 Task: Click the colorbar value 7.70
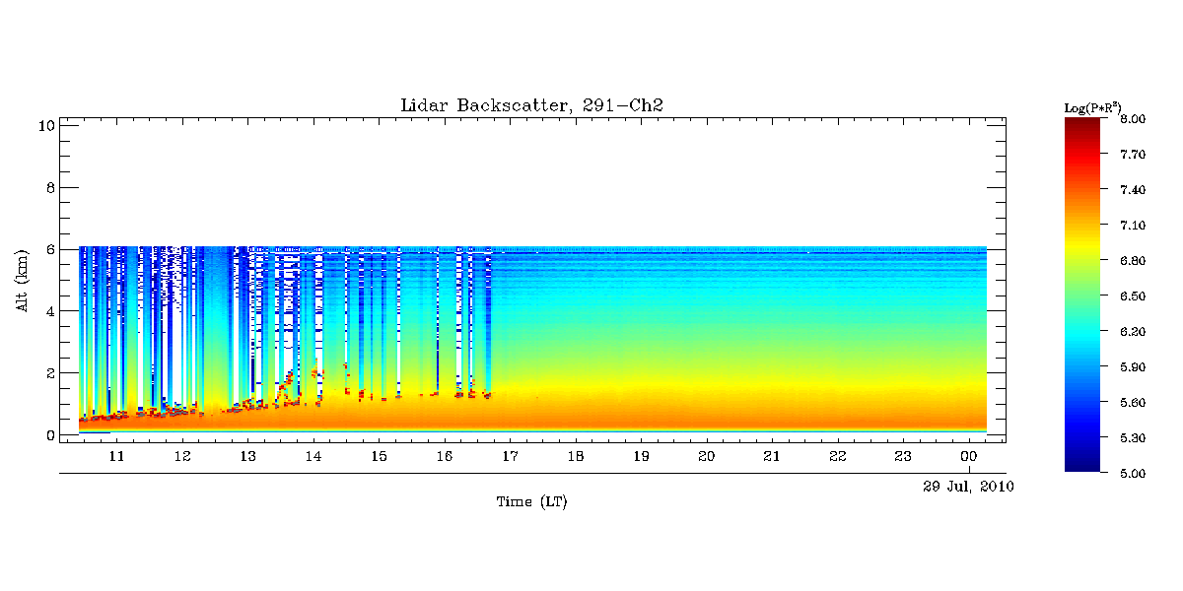click(1132, 155)
